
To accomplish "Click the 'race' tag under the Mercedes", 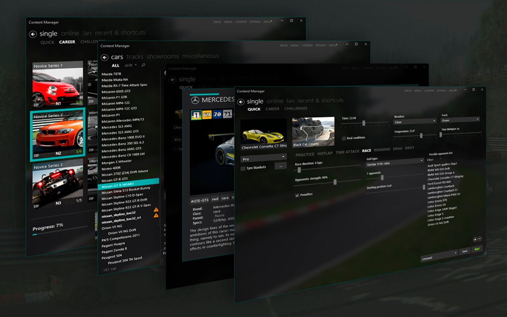I will (225, 198).
